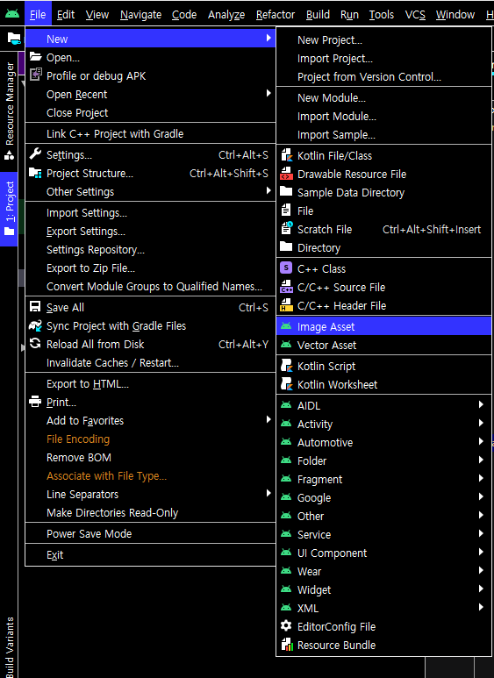Open the Refactor menu
This screenshot has width=494, height=678.
(x=276, y=15)
